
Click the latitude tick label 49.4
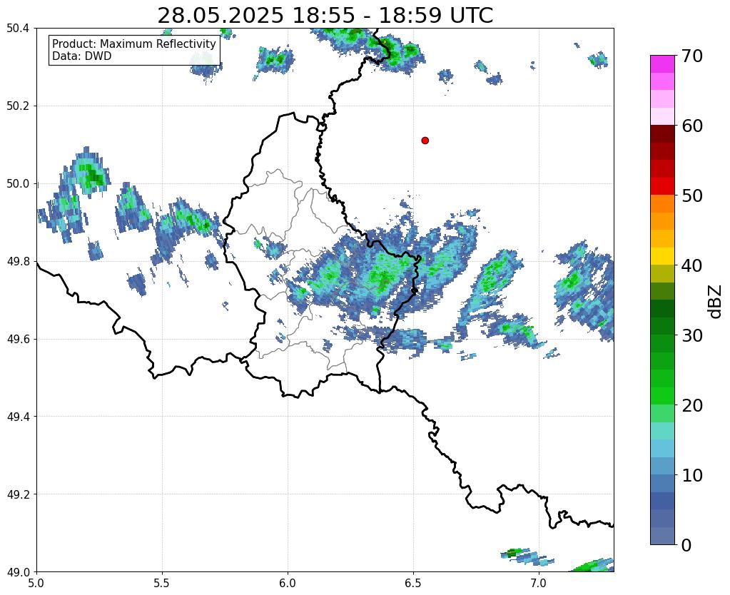(18, 416)
